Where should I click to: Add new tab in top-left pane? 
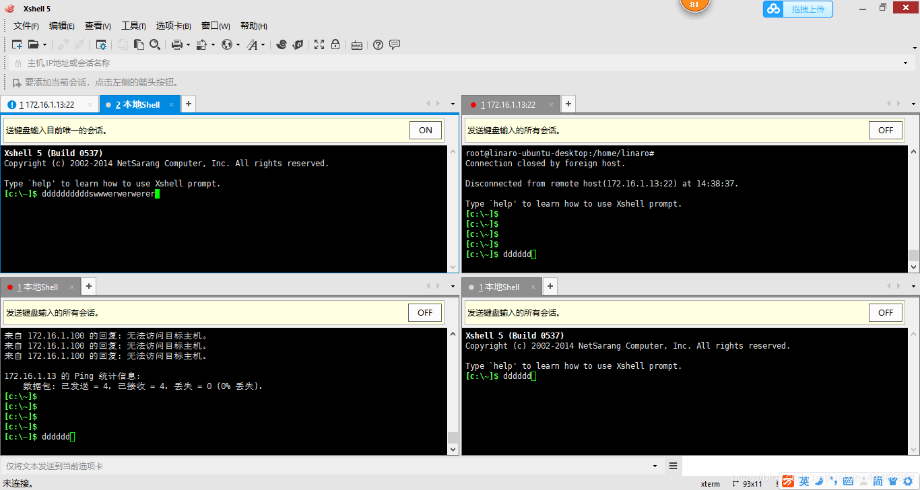[189, 104]
